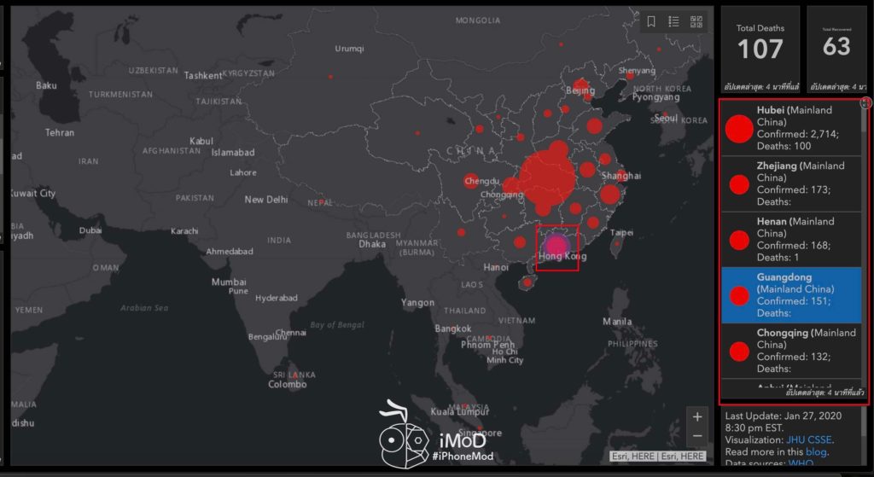Zoom in with the plus button

click(696, 416)
